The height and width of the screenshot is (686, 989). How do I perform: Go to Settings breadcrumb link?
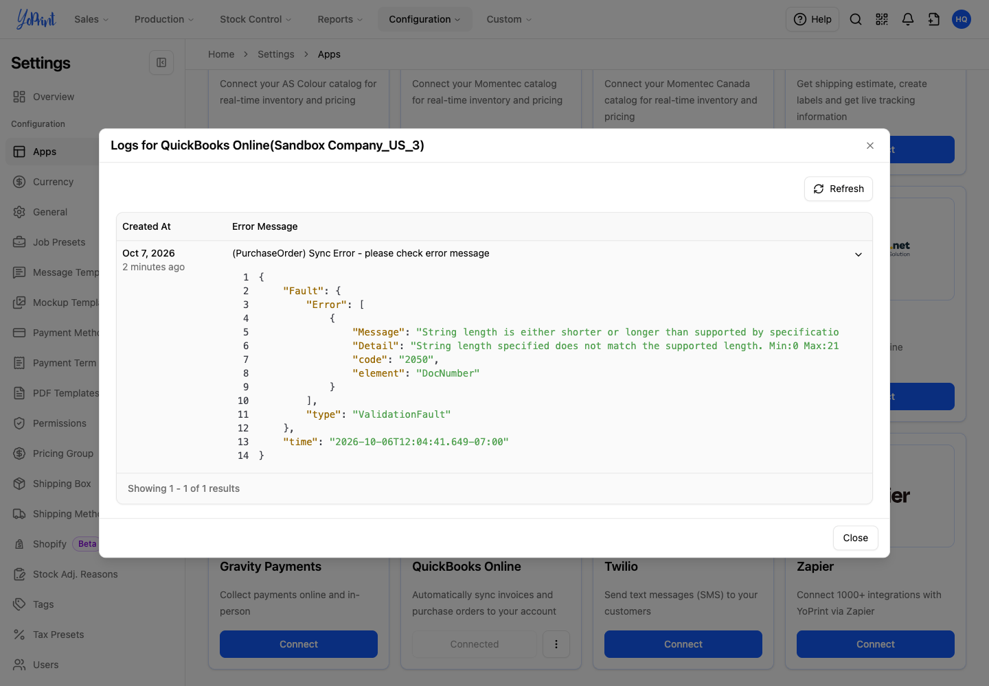click(x=276, y=54)
